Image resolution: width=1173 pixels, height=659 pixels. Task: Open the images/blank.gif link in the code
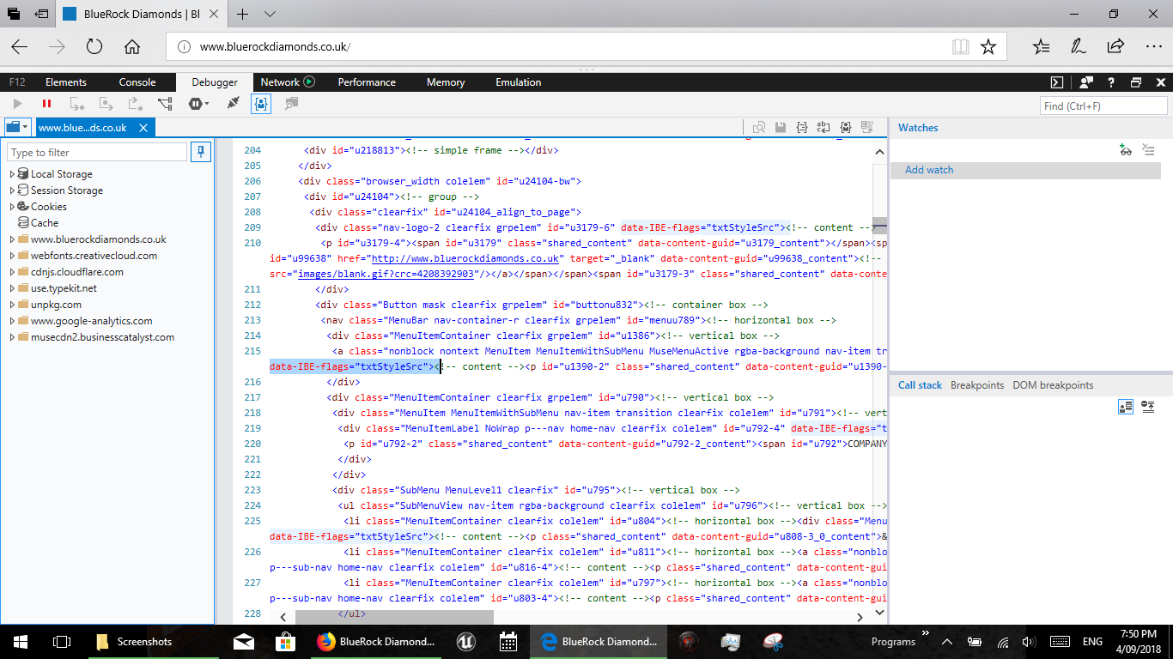click(387, 274)
